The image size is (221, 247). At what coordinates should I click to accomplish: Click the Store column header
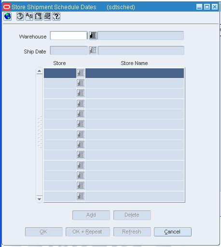pos(59,63)
